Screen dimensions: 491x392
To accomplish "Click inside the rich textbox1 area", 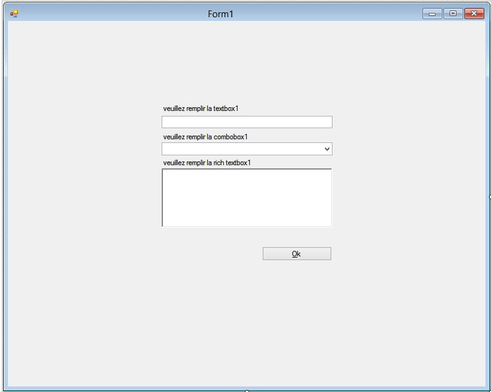I will [247, 198].
